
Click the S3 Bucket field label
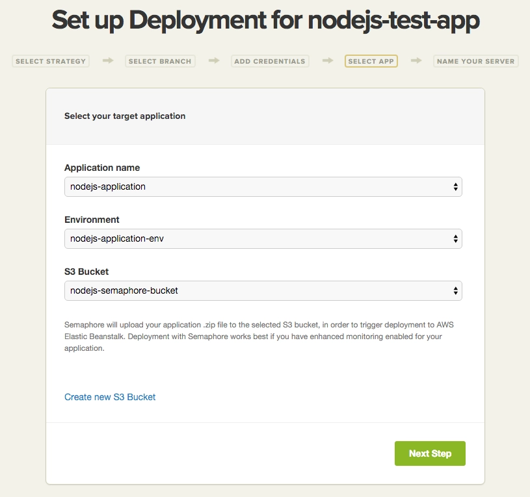coord(88,272)
